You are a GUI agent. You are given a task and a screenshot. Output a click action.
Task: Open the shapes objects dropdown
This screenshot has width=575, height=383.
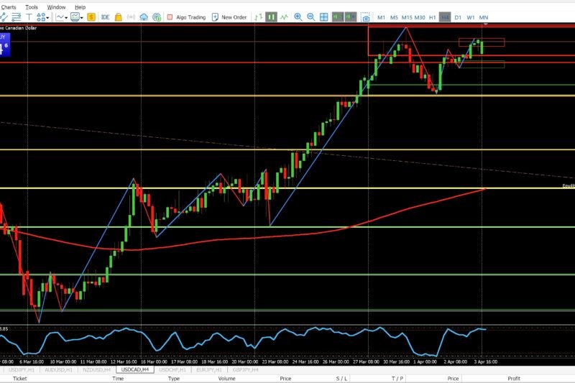click(42, 17)
